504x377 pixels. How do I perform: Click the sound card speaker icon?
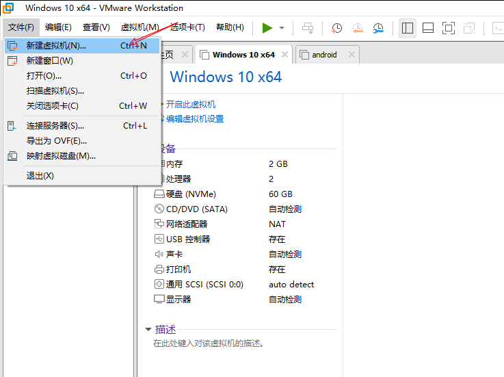[x=159, y=254]
